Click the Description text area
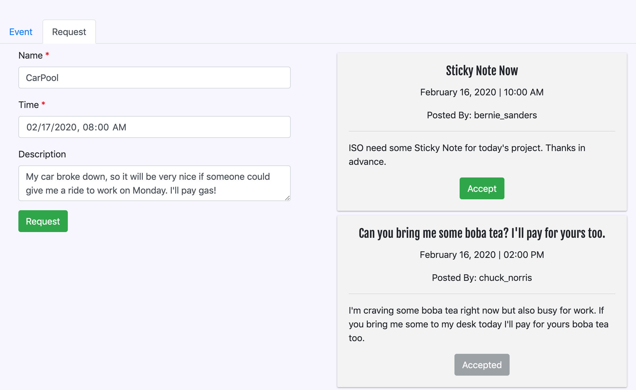Screen dimensions: 636x390 coord(154,183)
